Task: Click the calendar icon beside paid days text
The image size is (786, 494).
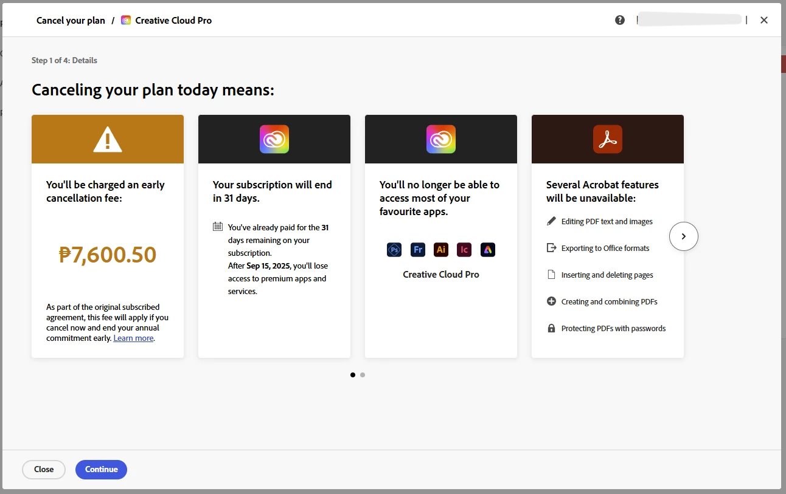Action: (x=218, y=227)
